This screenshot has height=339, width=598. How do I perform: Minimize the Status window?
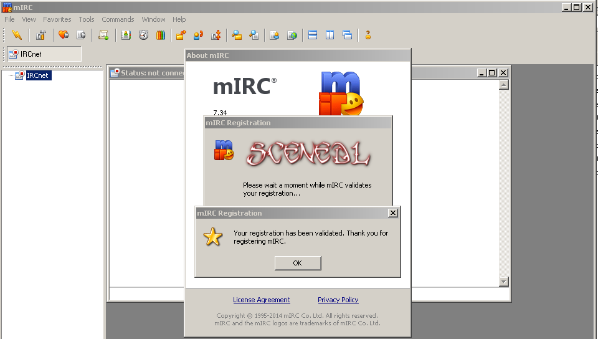click(482, 73)
